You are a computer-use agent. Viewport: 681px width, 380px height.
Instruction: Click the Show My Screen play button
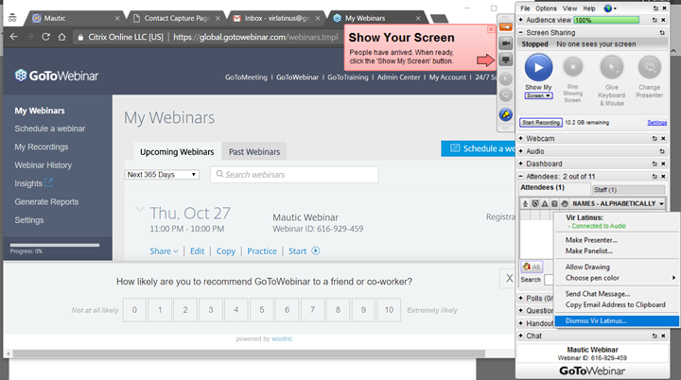point(538,67)
